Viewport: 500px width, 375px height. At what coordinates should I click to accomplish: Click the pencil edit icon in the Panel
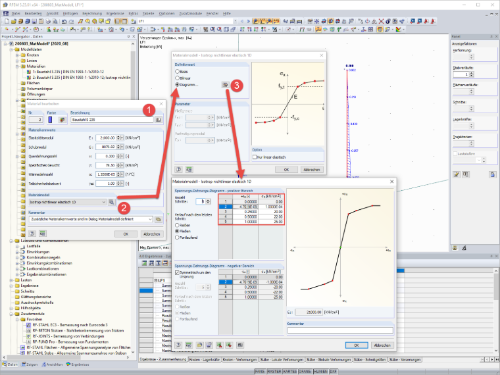click(457, 174)
